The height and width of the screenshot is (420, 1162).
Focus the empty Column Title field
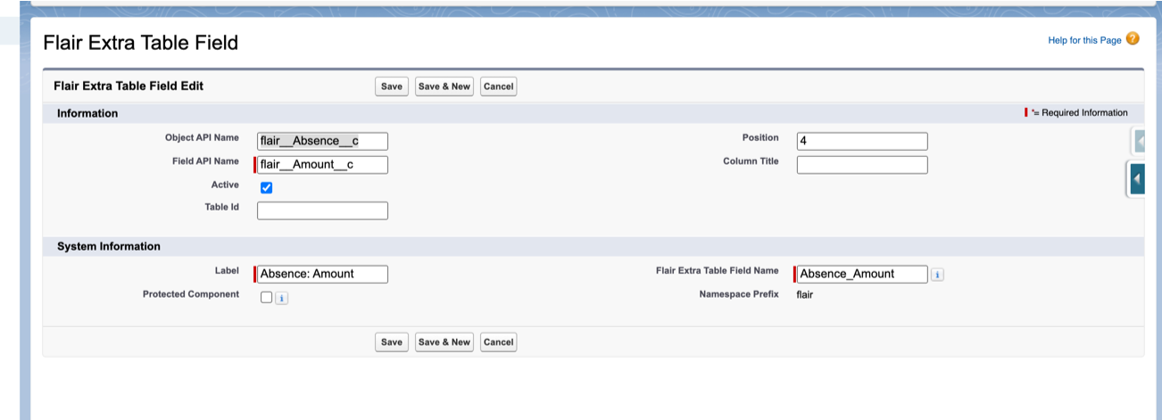(861, 165)
